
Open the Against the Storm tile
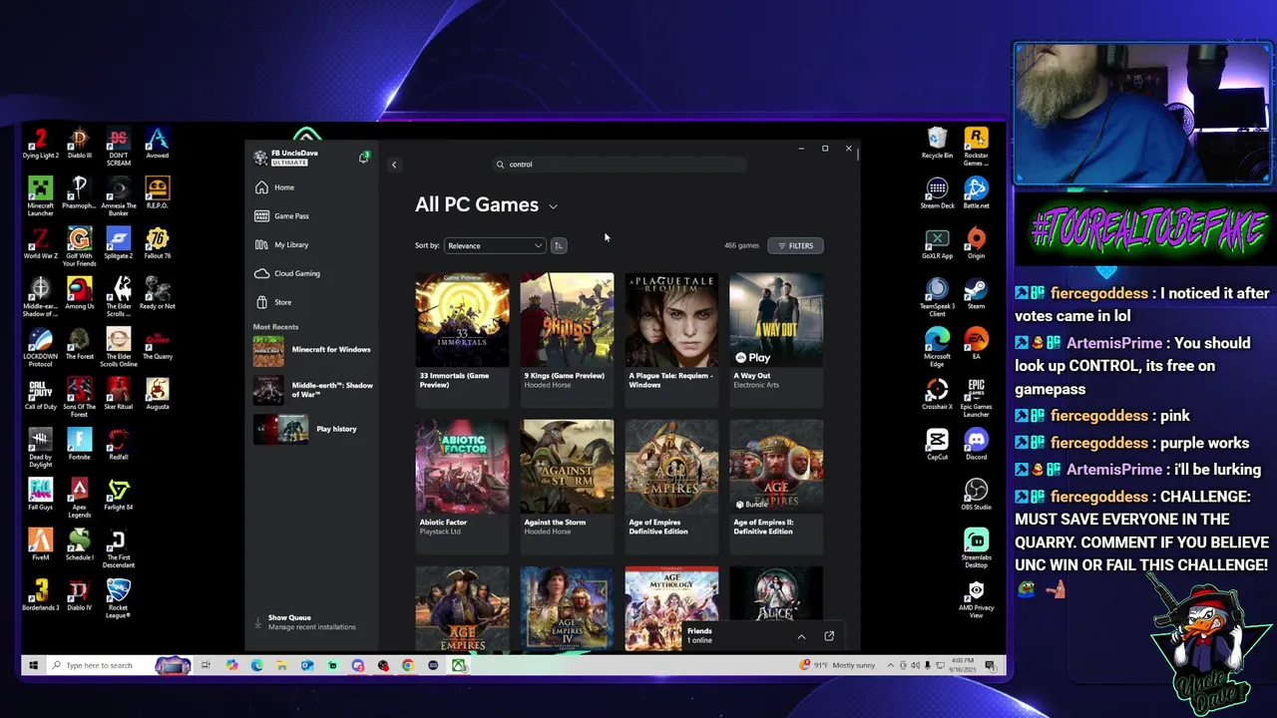[x=567, y=485]
